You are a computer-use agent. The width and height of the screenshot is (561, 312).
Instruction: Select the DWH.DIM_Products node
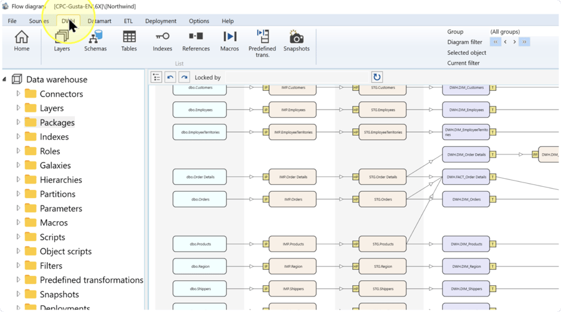(x=466, y=244)
